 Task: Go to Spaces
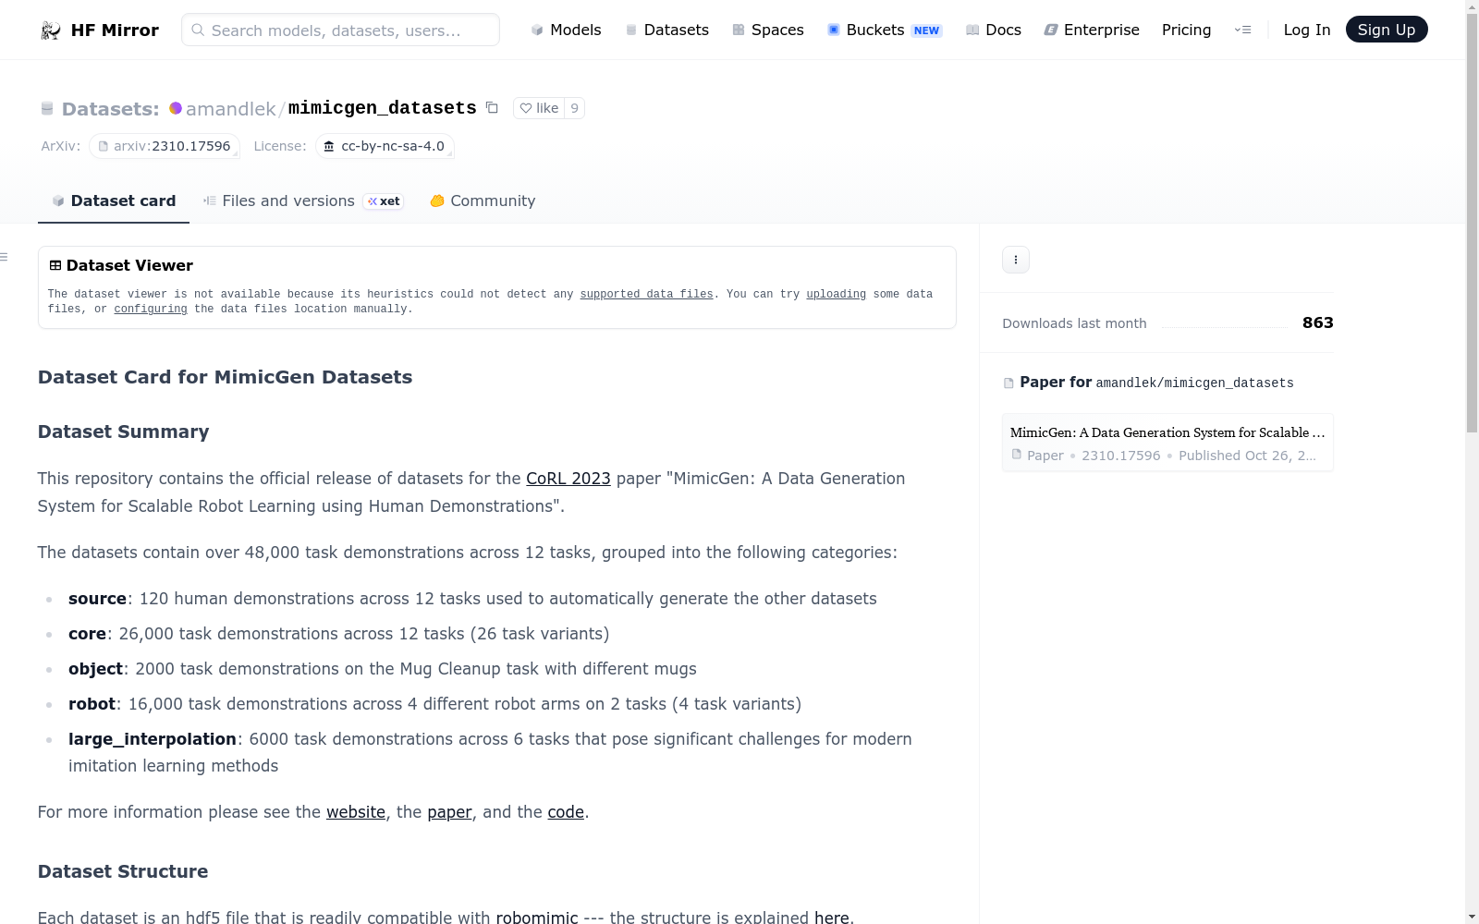[767, 30]
